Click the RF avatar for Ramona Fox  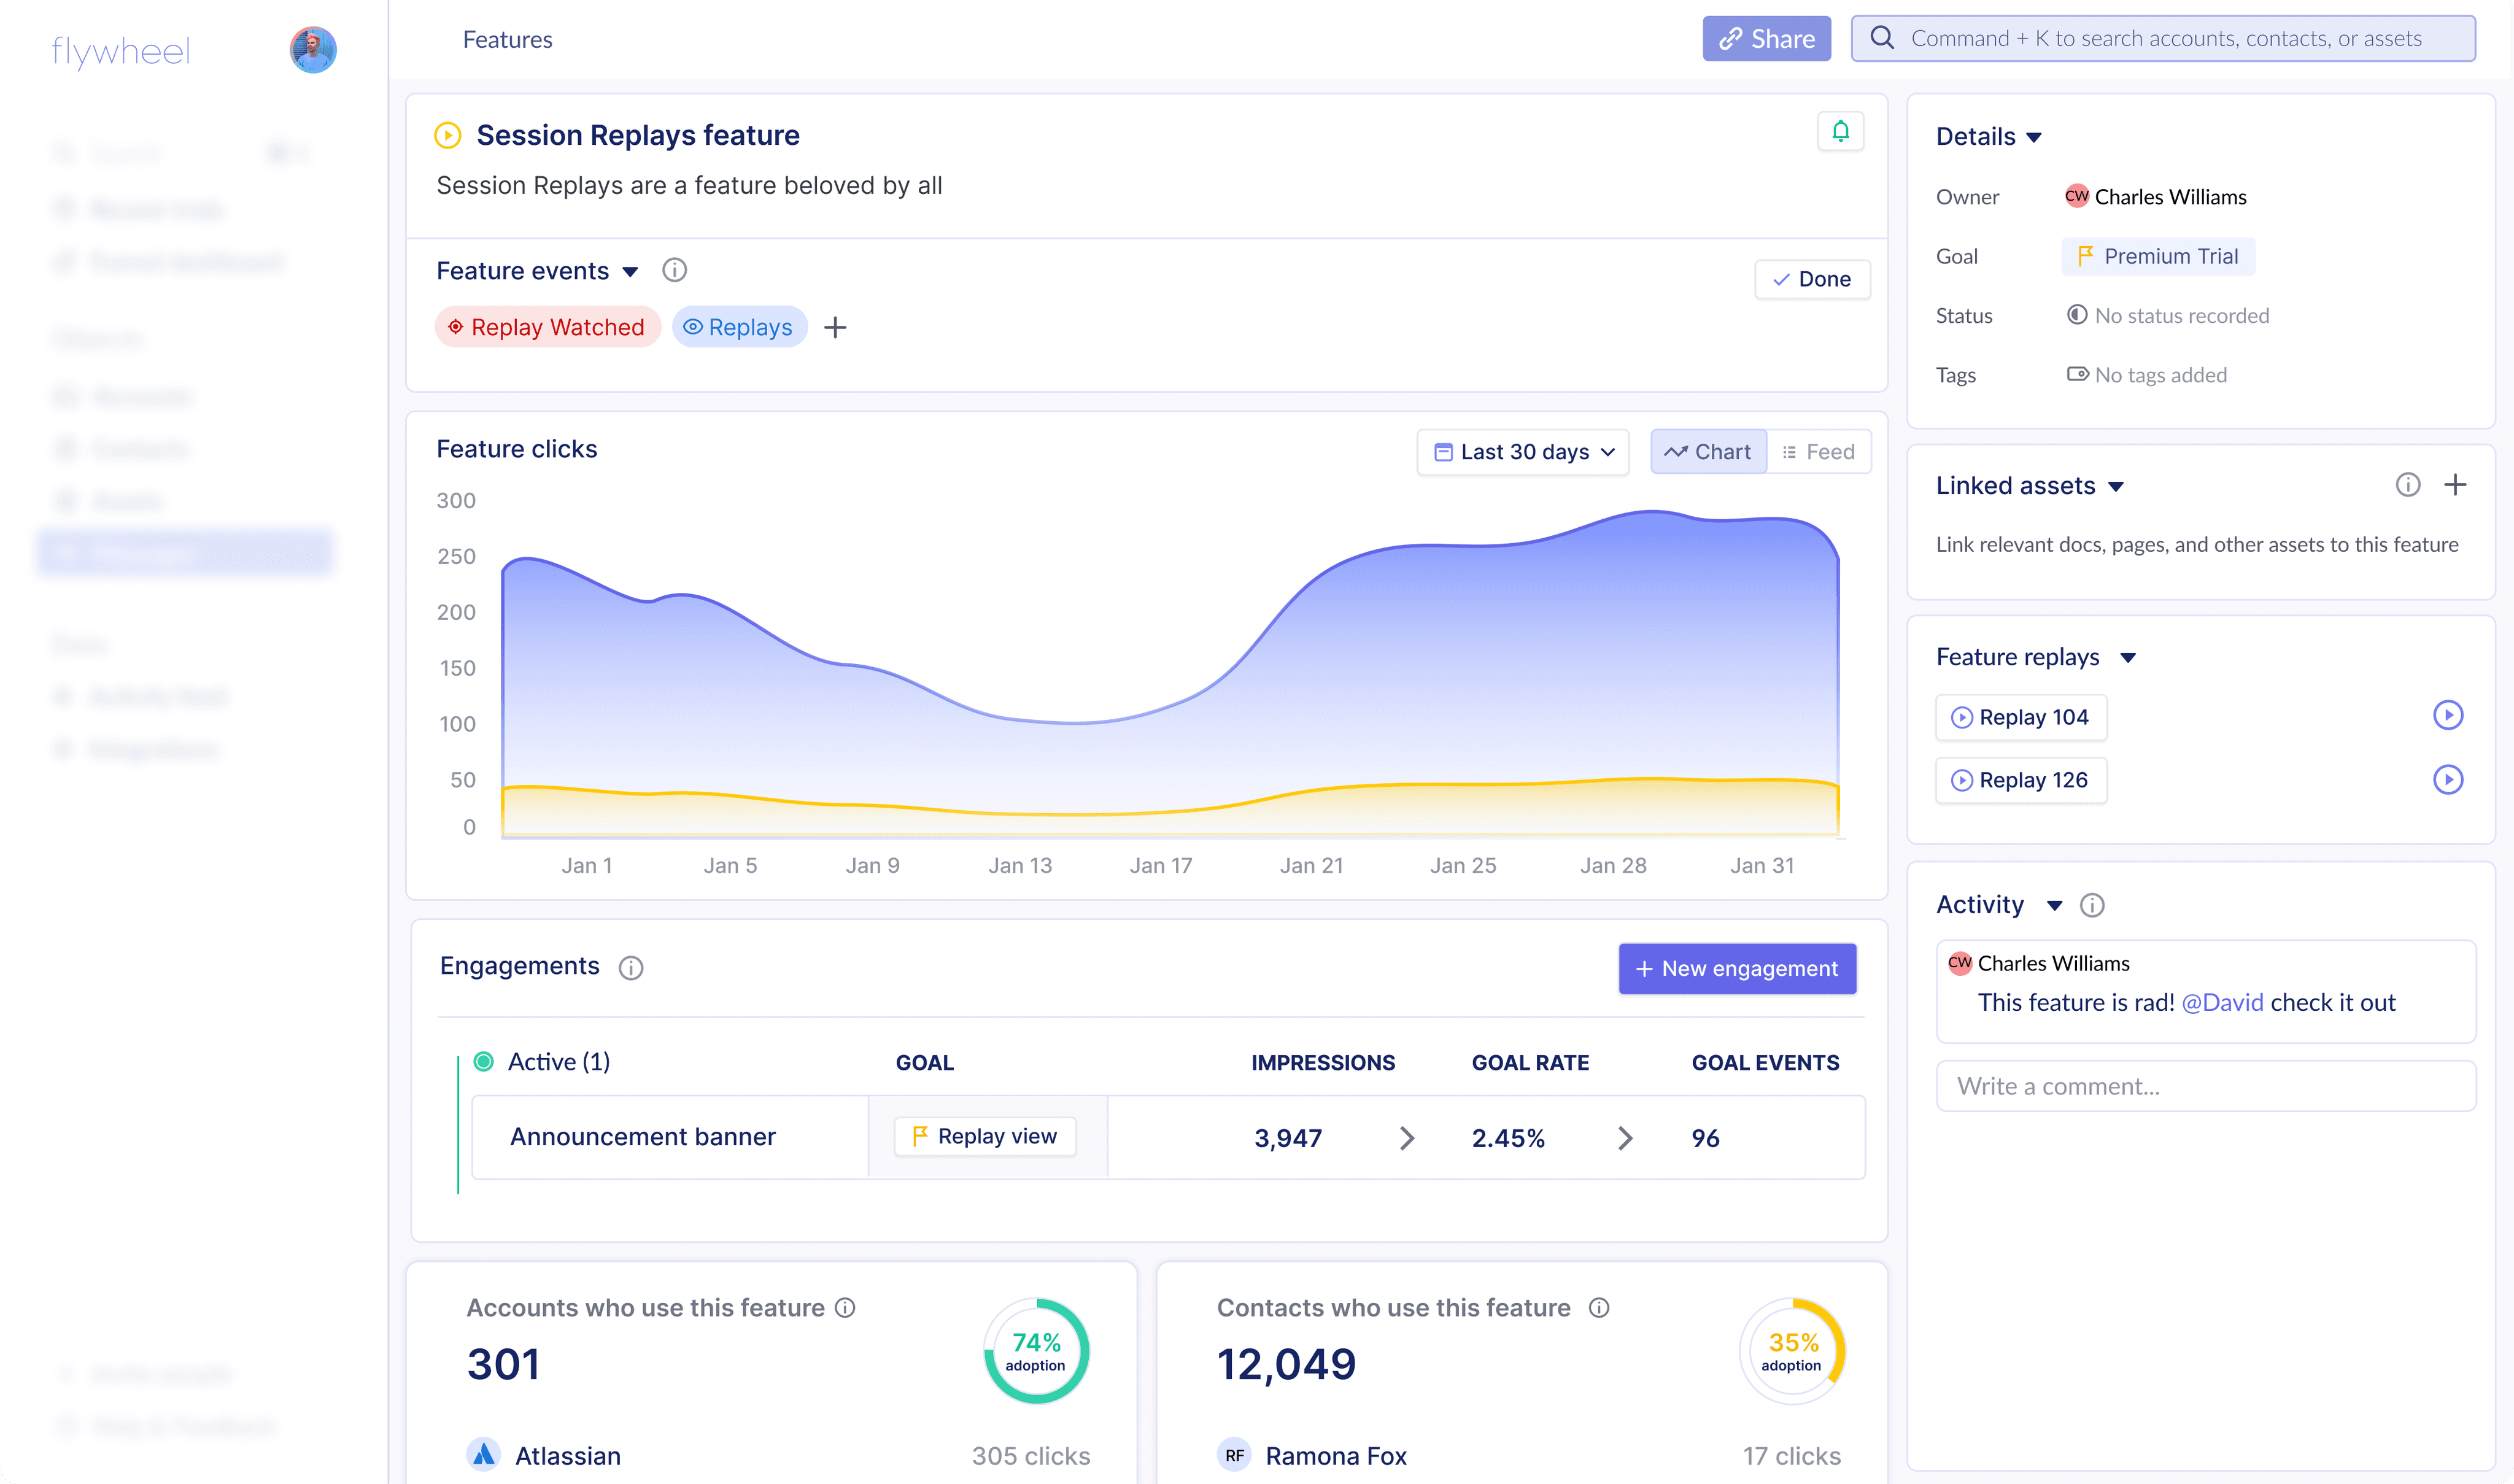tap(1234, 1455)
